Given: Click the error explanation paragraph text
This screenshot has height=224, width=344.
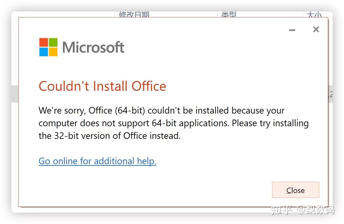Looking at the screenshot, I should pyautogui.click(x=173, y=123).
